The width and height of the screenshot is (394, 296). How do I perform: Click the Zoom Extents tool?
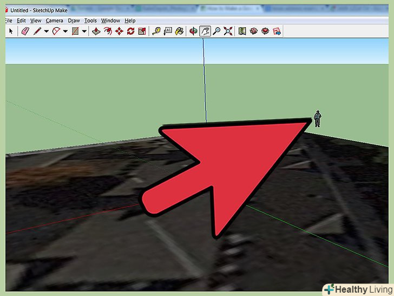click(x=228, y=31)
